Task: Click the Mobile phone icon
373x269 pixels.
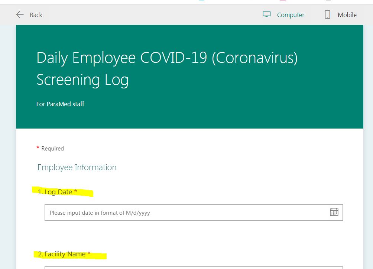Action: (327, 14)
